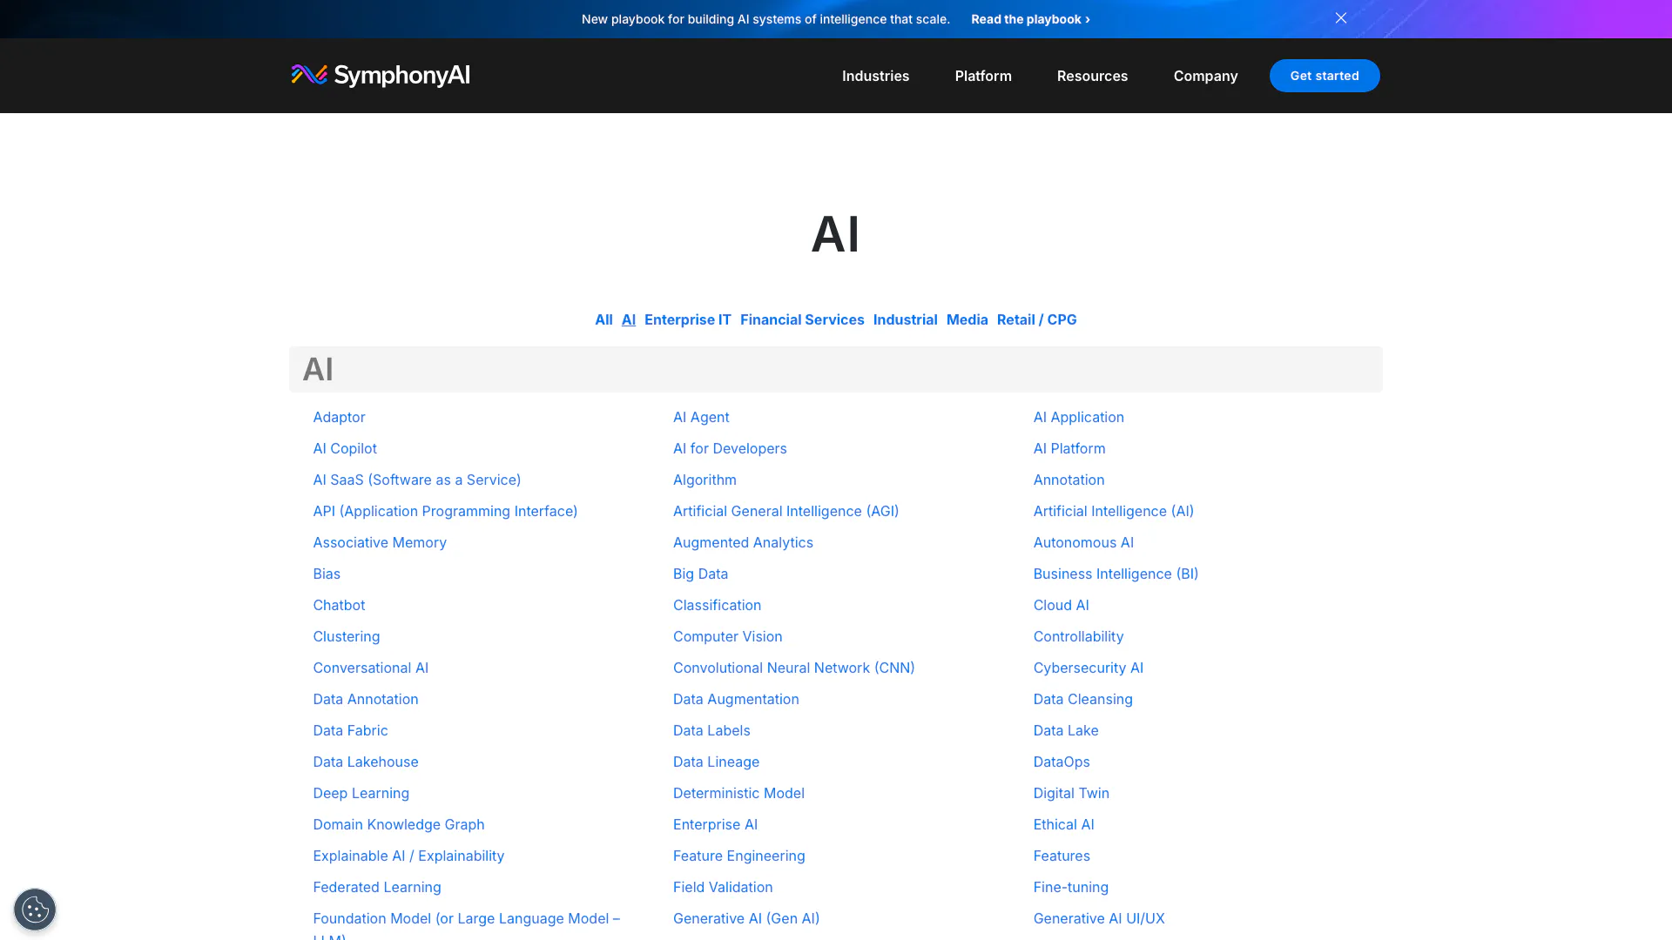1672x940 pixels.
Task: Open the AI Copilot glossary entry
Action: (x=345, y=448)
